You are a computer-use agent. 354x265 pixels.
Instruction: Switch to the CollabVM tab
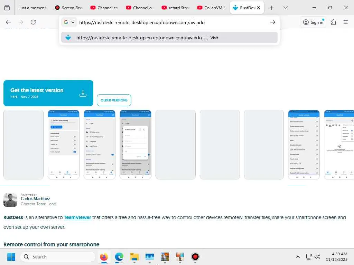tap(212, 8)
